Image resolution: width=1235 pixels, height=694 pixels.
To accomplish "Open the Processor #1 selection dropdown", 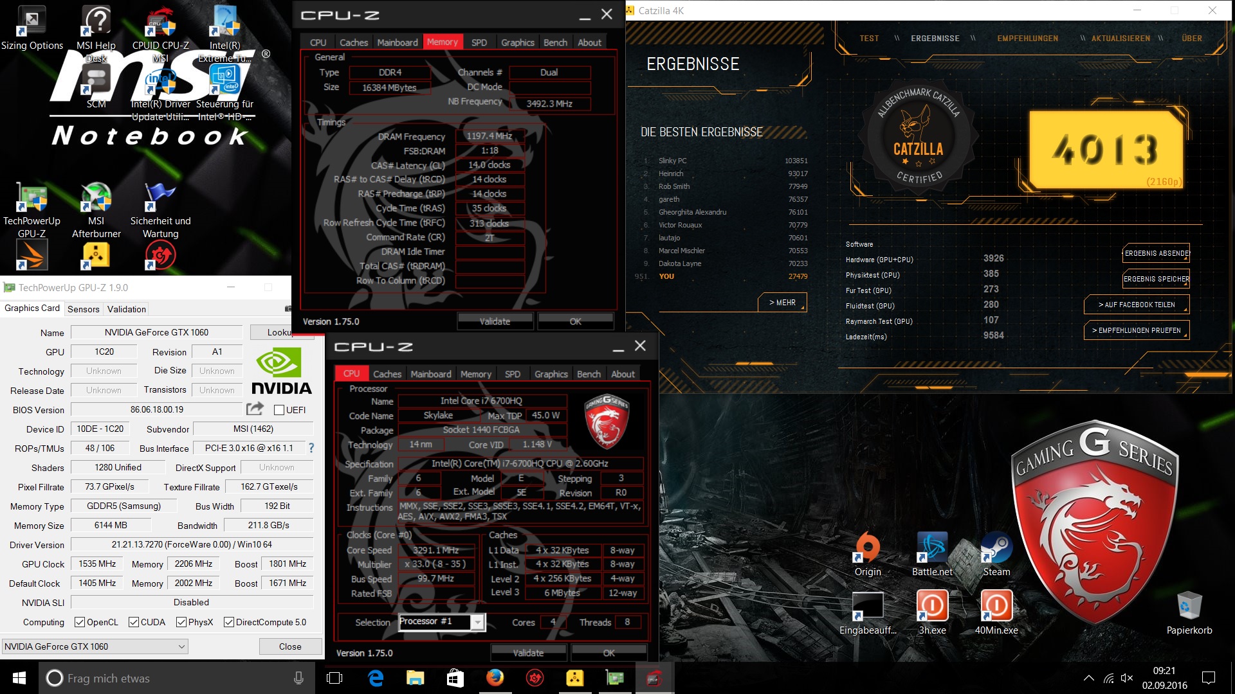I will [442, 621].
